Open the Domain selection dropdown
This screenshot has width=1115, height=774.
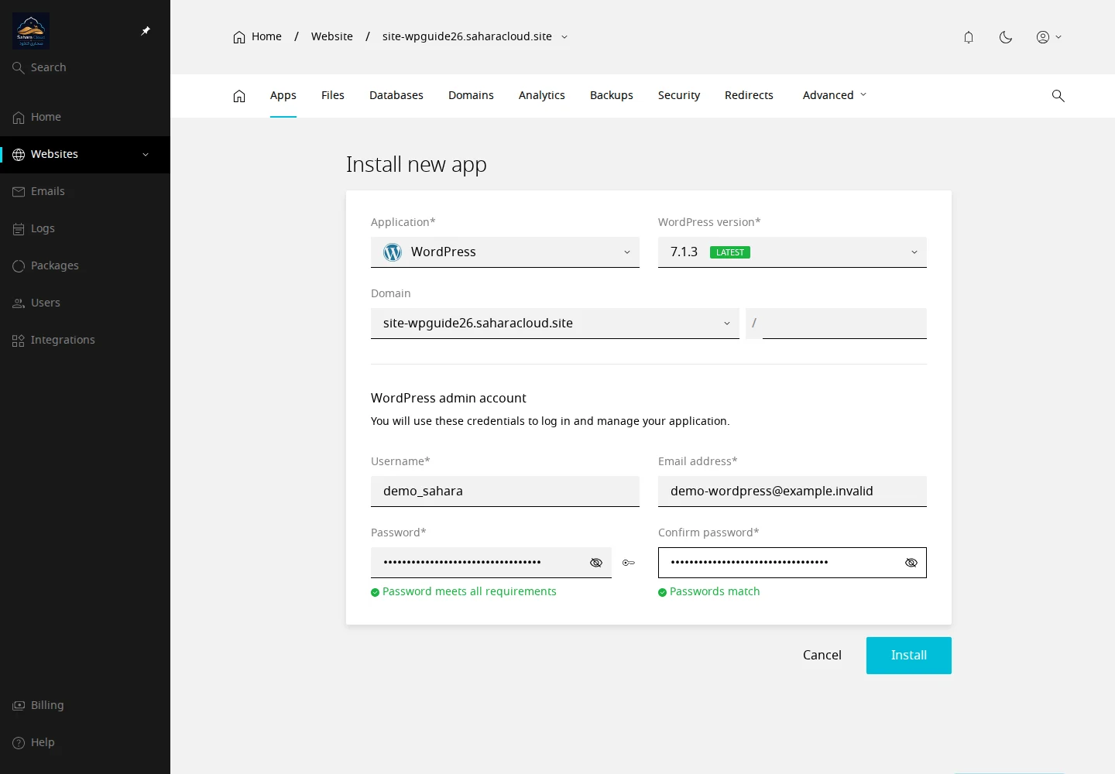coord(555,324)
